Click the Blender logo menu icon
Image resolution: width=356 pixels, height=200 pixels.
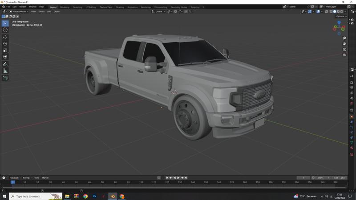click(x=3, y=7)
